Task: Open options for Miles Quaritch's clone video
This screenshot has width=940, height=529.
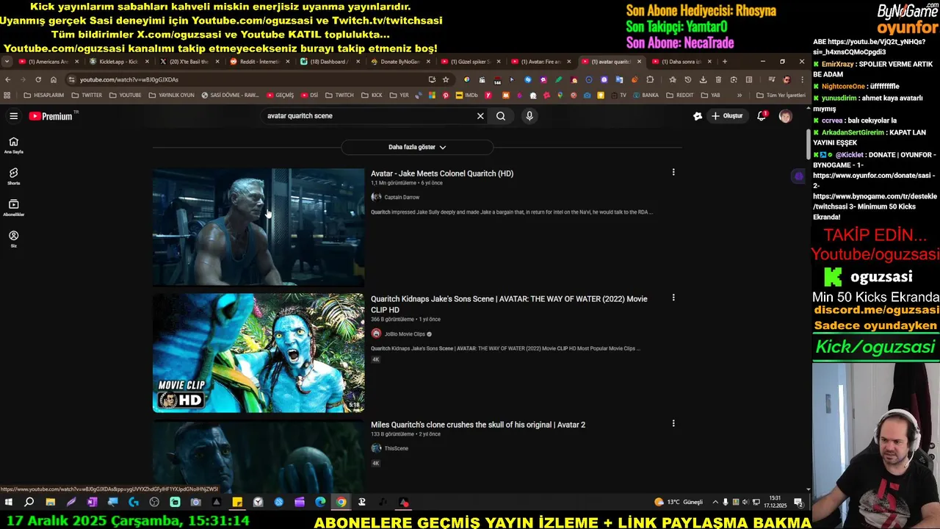Action: (x=673, y=423)
